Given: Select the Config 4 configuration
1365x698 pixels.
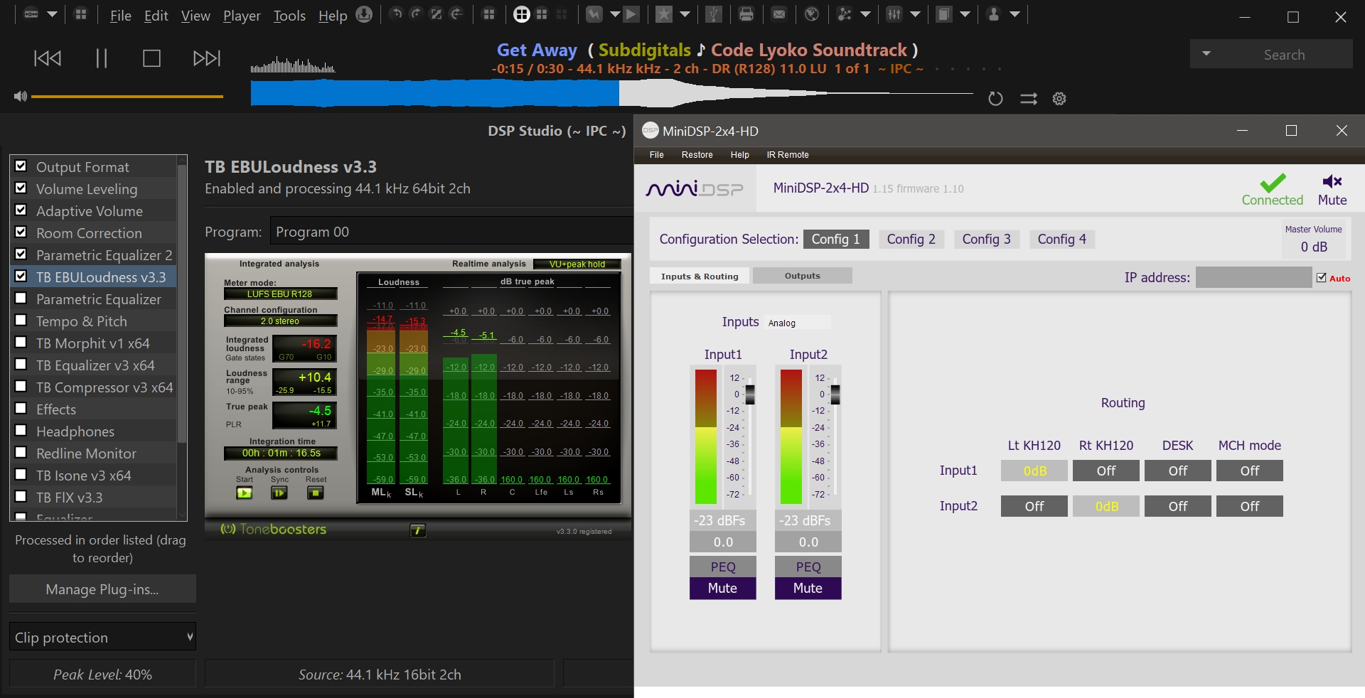Looking at the screenshot, I should coord(1061,240).
